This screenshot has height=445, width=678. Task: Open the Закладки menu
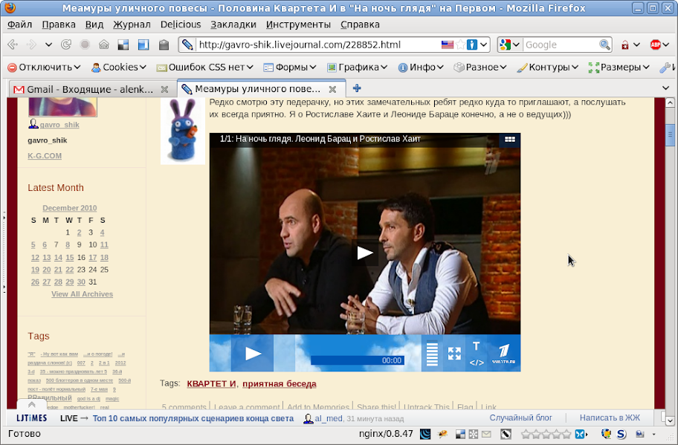[233, 25]
